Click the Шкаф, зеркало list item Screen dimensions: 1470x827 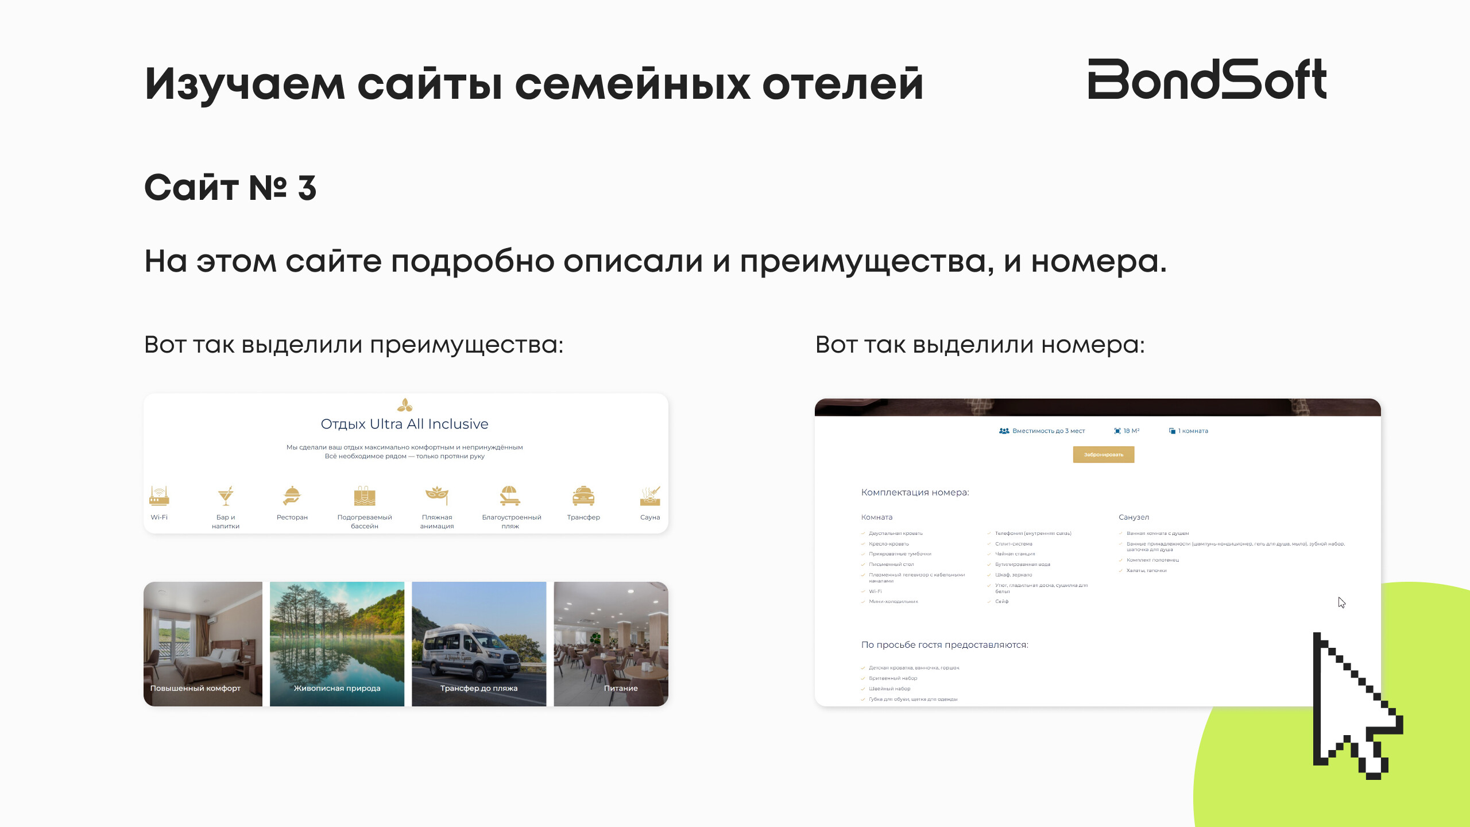pos(1013,575)
